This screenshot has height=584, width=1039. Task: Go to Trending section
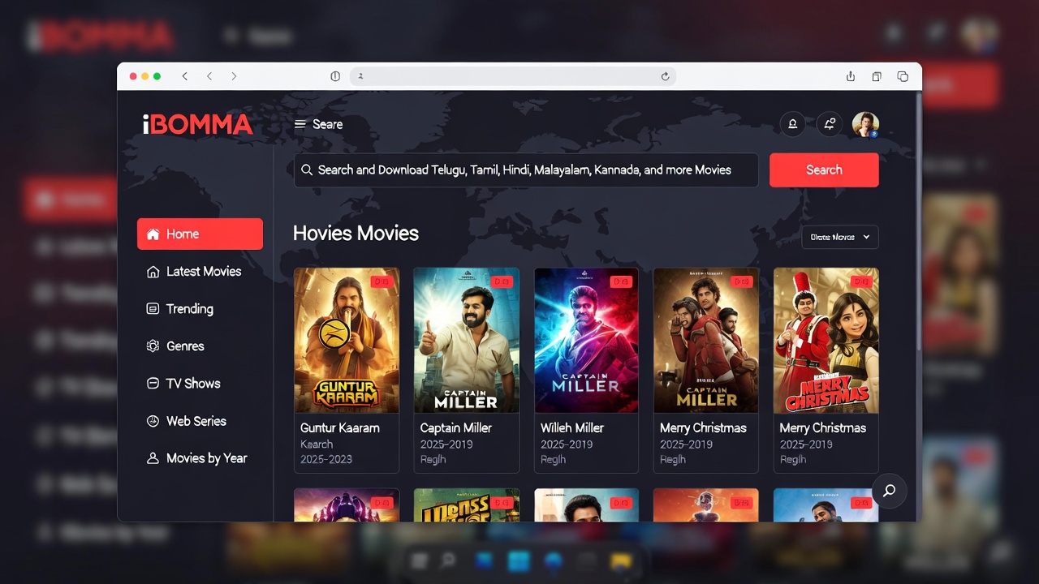(189, 309)
